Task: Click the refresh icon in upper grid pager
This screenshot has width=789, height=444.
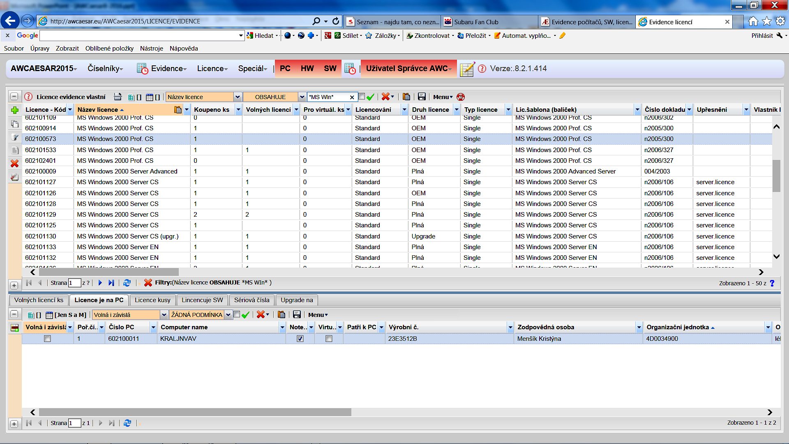Action: click(127, 283)
